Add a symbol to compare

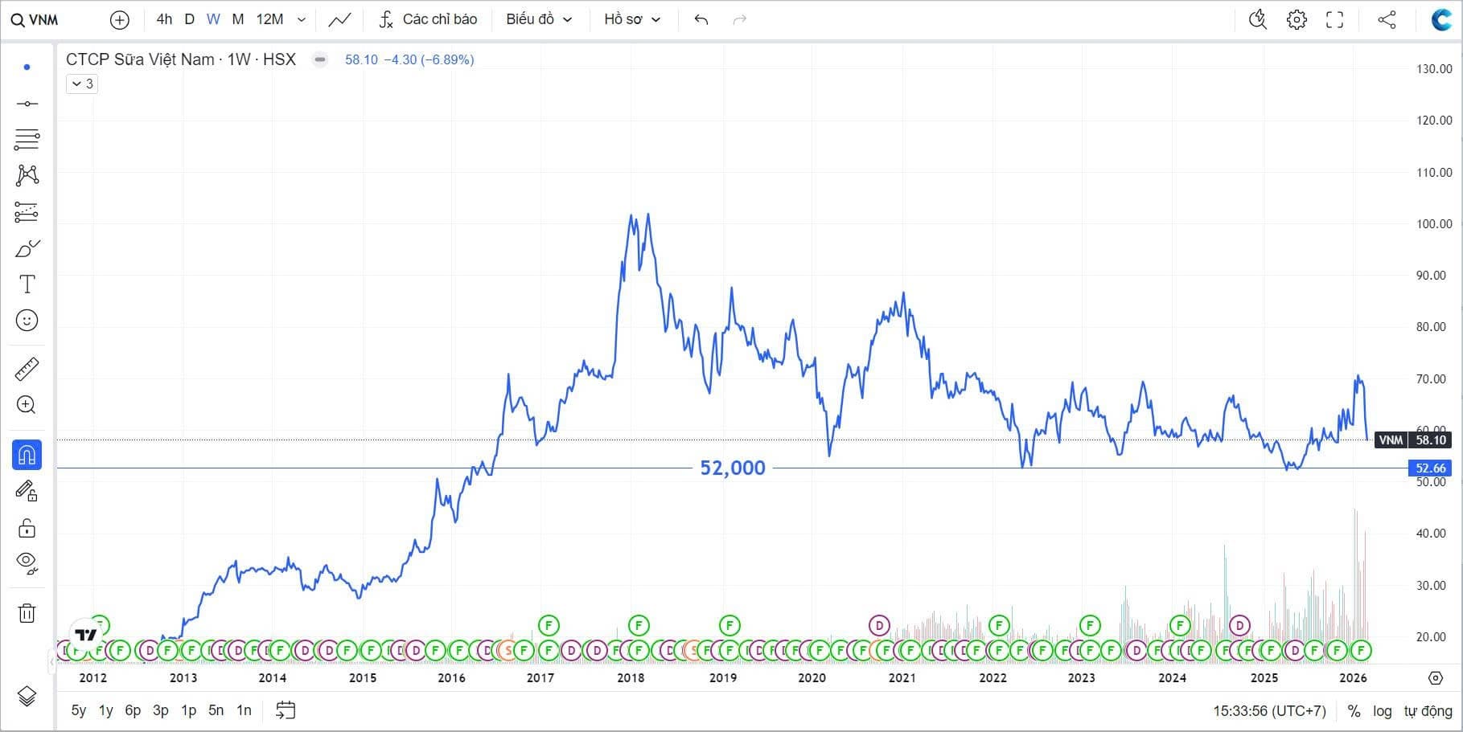[x=119, y=20]
